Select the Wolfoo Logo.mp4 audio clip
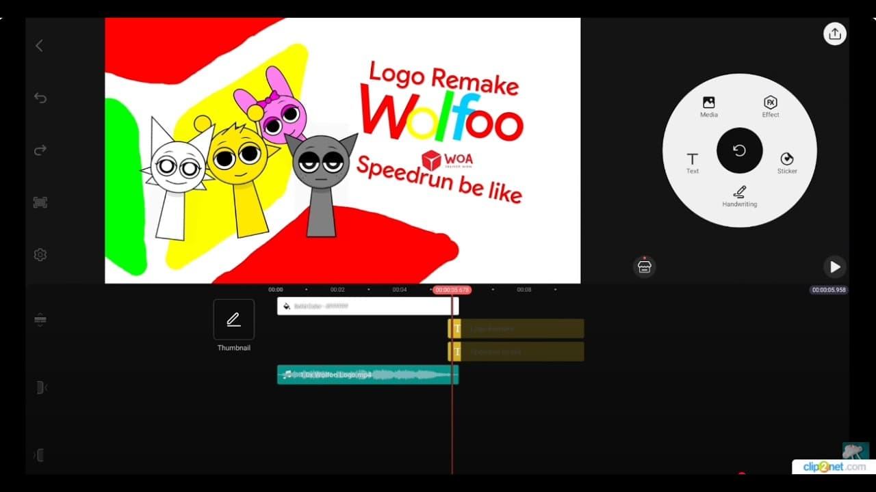Screen dimensions: 876x492 click(368, 374)
